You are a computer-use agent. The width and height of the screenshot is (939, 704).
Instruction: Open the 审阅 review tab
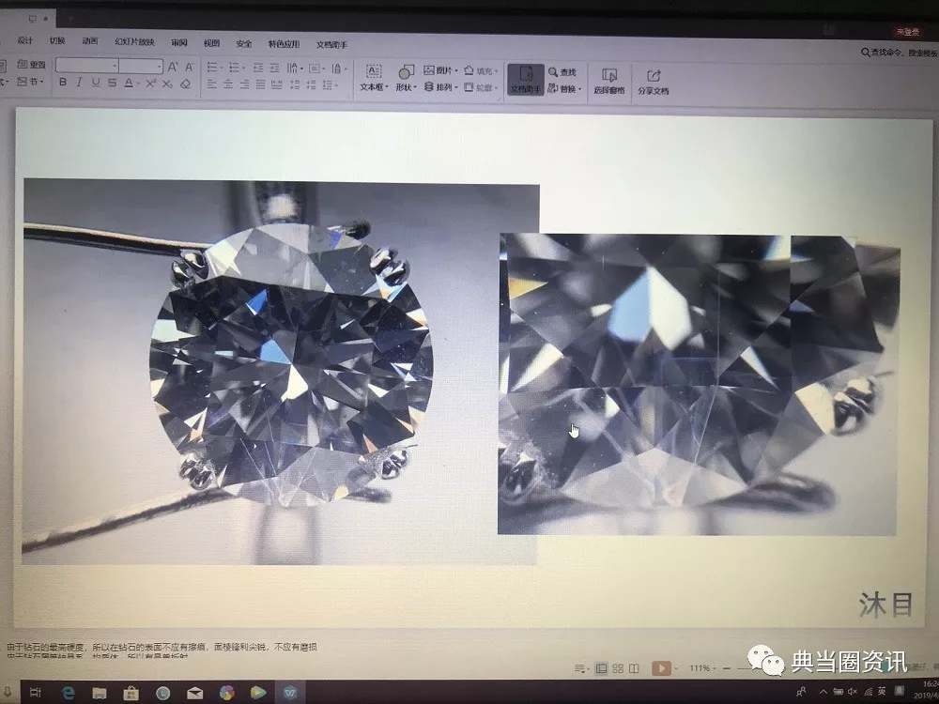pos(179,42)
